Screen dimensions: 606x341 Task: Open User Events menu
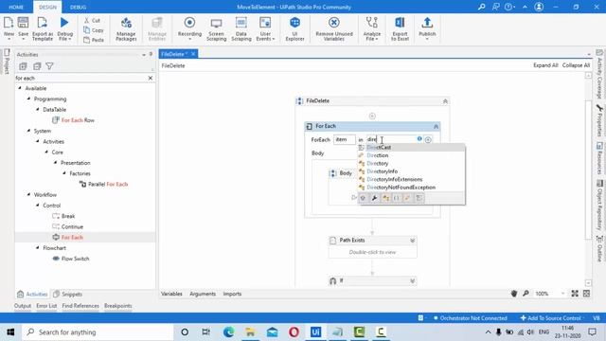(x=265, y=28)
